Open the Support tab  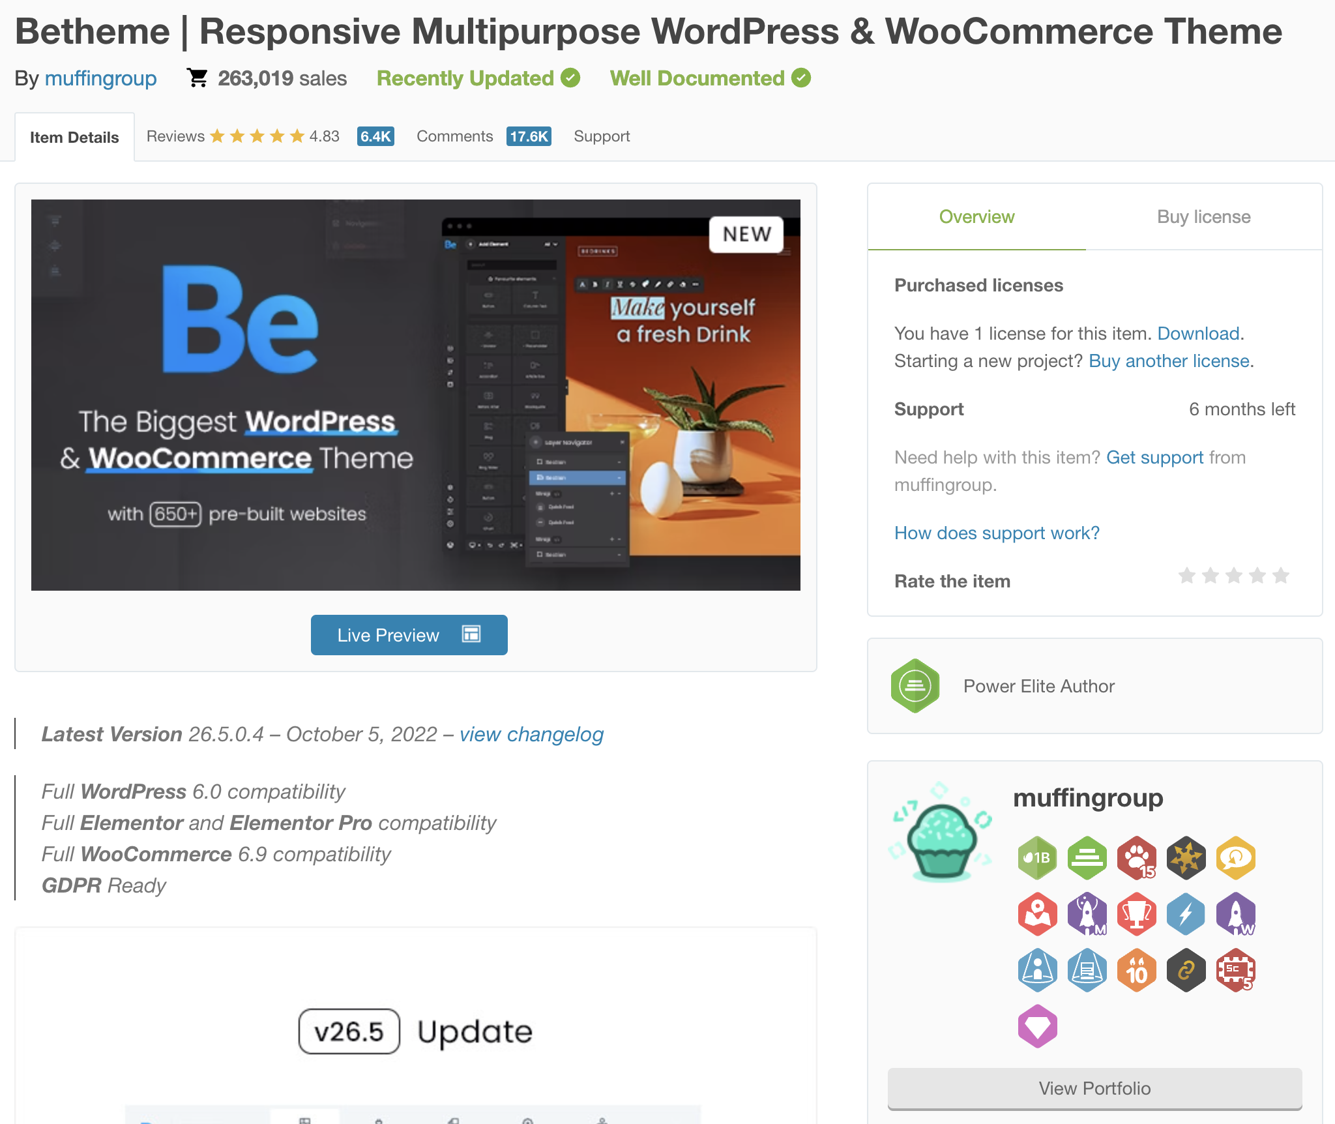coord(602,136)
